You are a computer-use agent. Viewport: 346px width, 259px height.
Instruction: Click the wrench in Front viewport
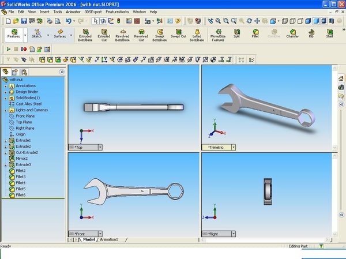pos(134,191)
